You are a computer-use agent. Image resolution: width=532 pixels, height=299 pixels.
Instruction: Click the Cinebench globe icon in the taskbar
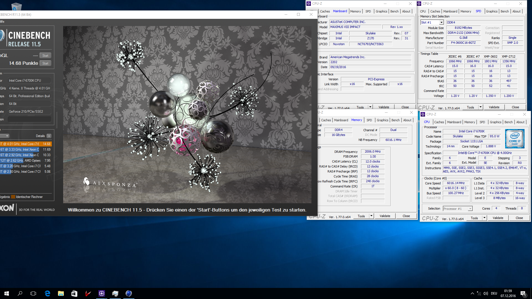(x=129, y=293)
